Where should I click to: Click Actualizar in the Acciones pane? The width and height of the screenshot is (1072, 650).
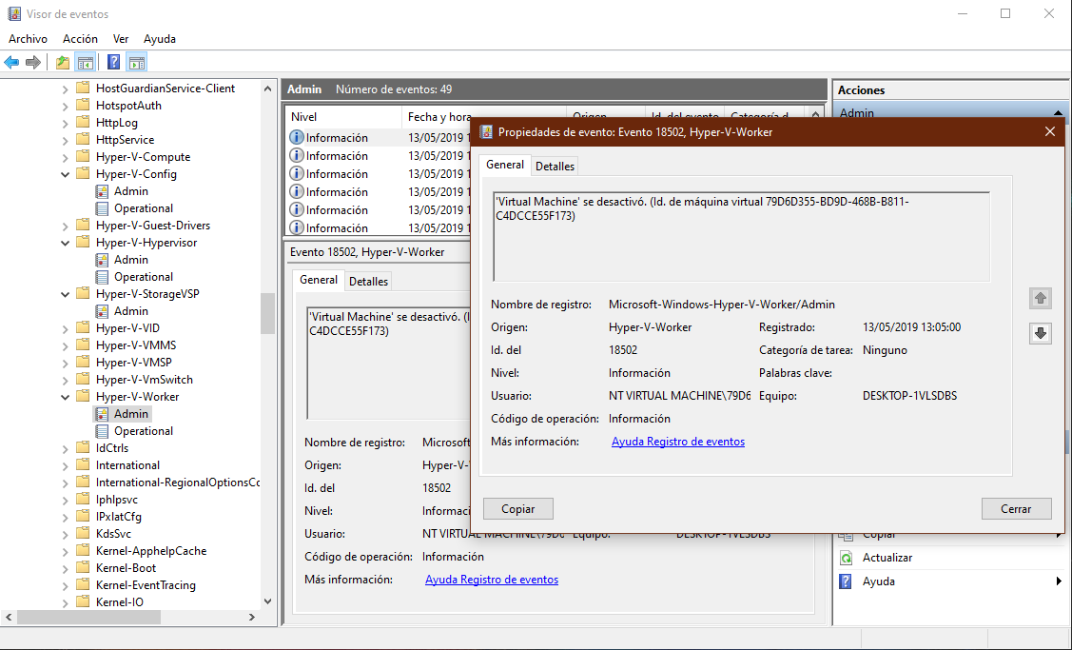tap(887, 558)
